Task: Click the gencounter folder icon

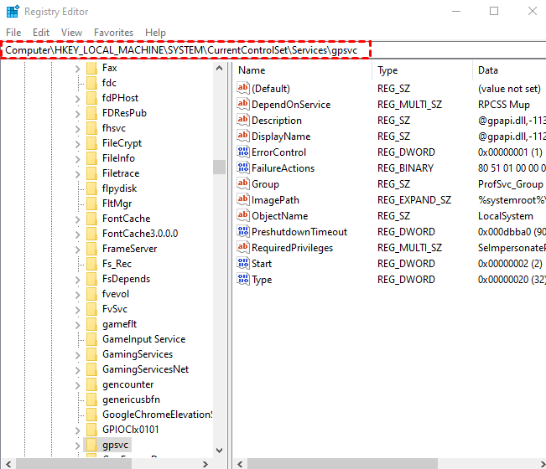Action: (92, 384)
